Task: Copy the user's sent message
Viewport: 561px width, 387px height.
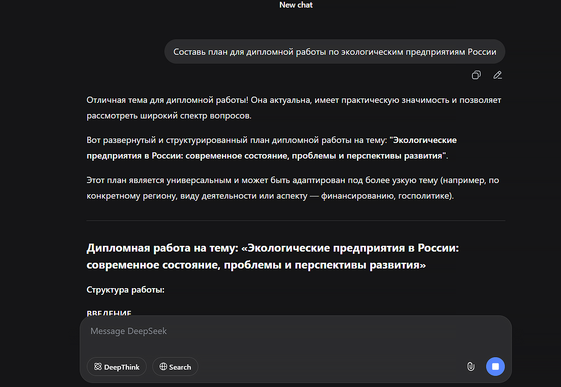Action: point(476,75)
